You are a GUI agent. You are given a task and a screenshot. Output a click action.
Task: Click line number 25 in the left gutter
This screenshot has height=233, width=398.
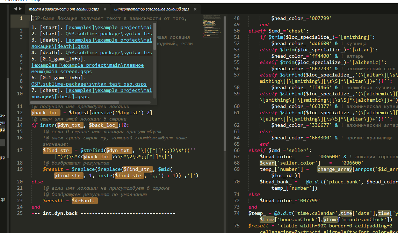coord(20,213)
